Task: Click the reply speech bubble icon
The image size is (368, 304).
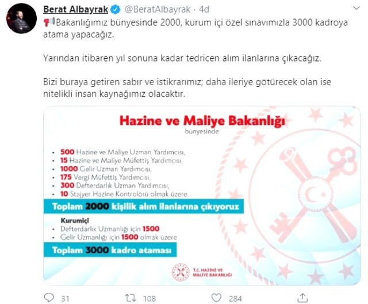Action: coord(49,298)
